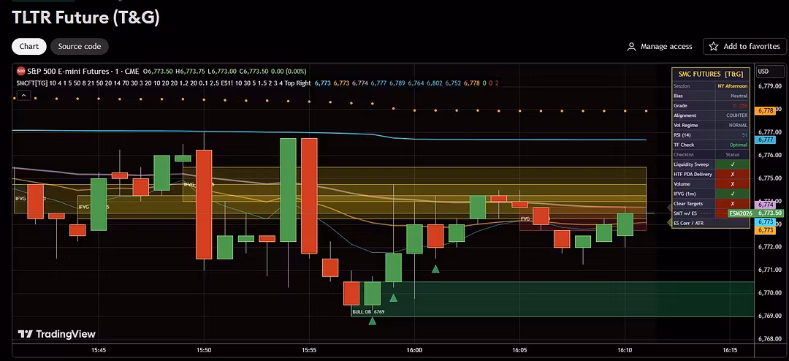789x361 pixels.
Task: Click the RSI (14) row label
Action: click(x=683, y=135)
